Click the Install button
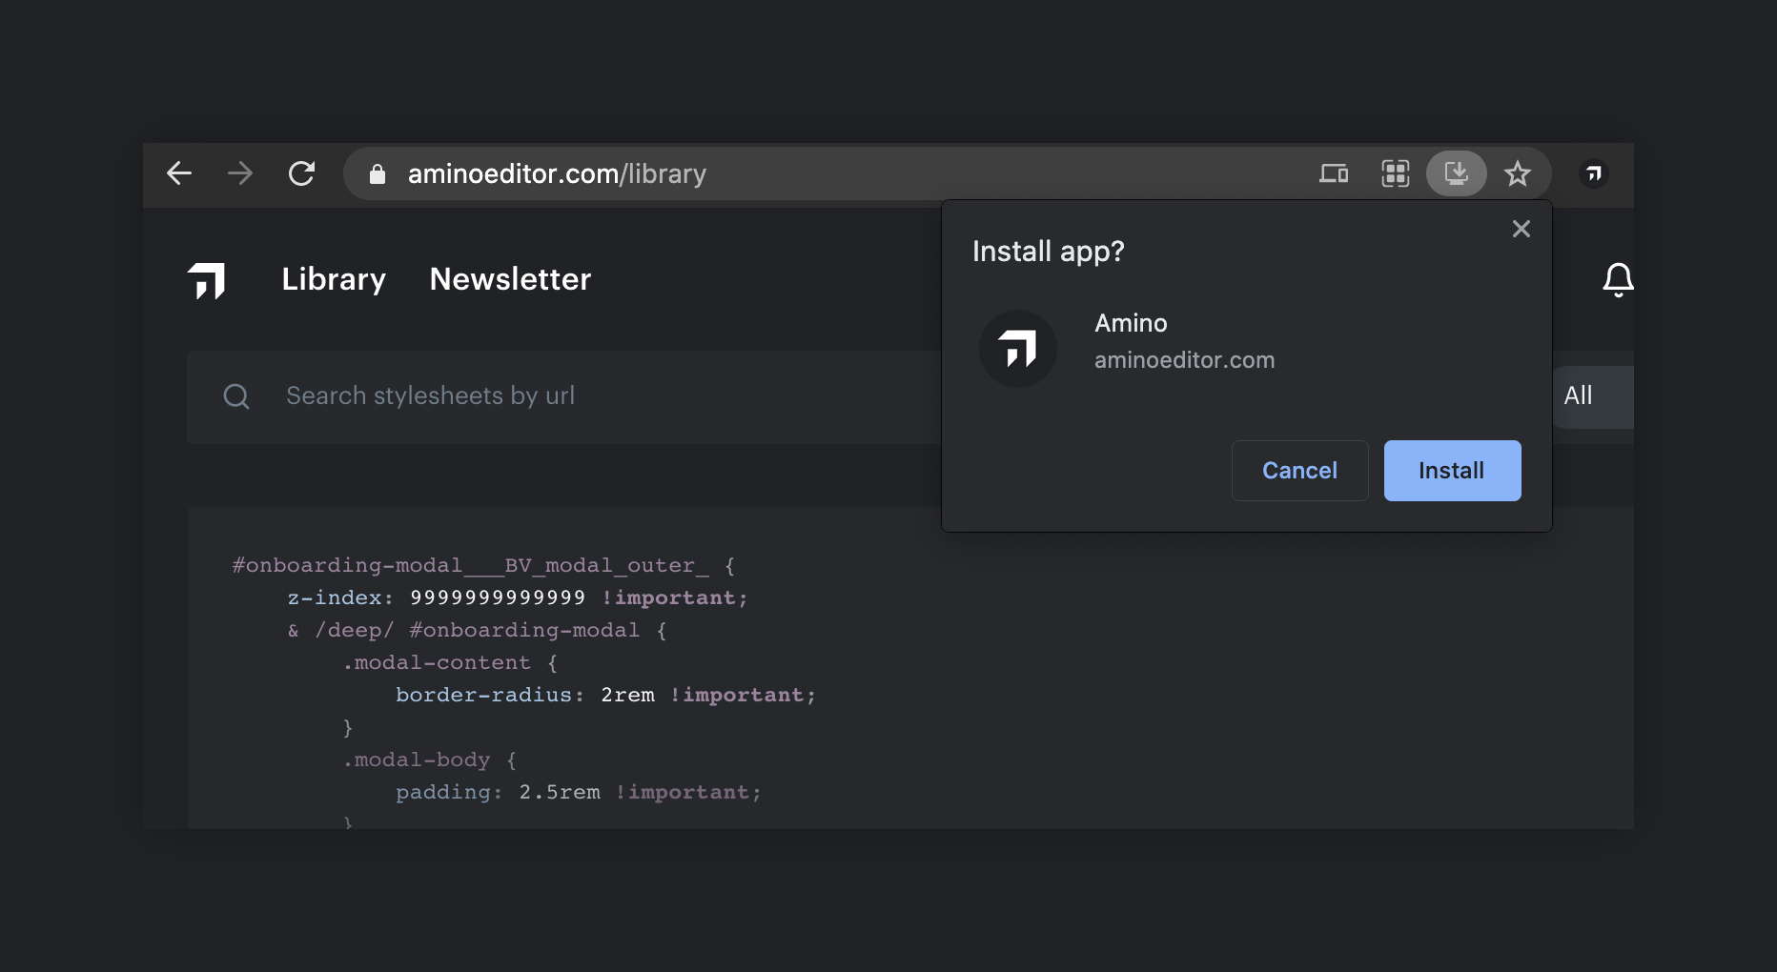This screenshot has height=972, width=1777. [x=1452, y=471]
